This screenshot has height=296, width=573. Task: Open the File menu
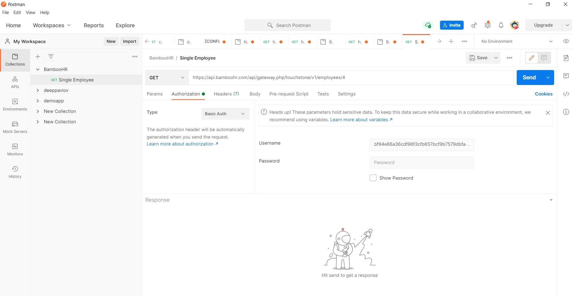(x=6, y=13)
